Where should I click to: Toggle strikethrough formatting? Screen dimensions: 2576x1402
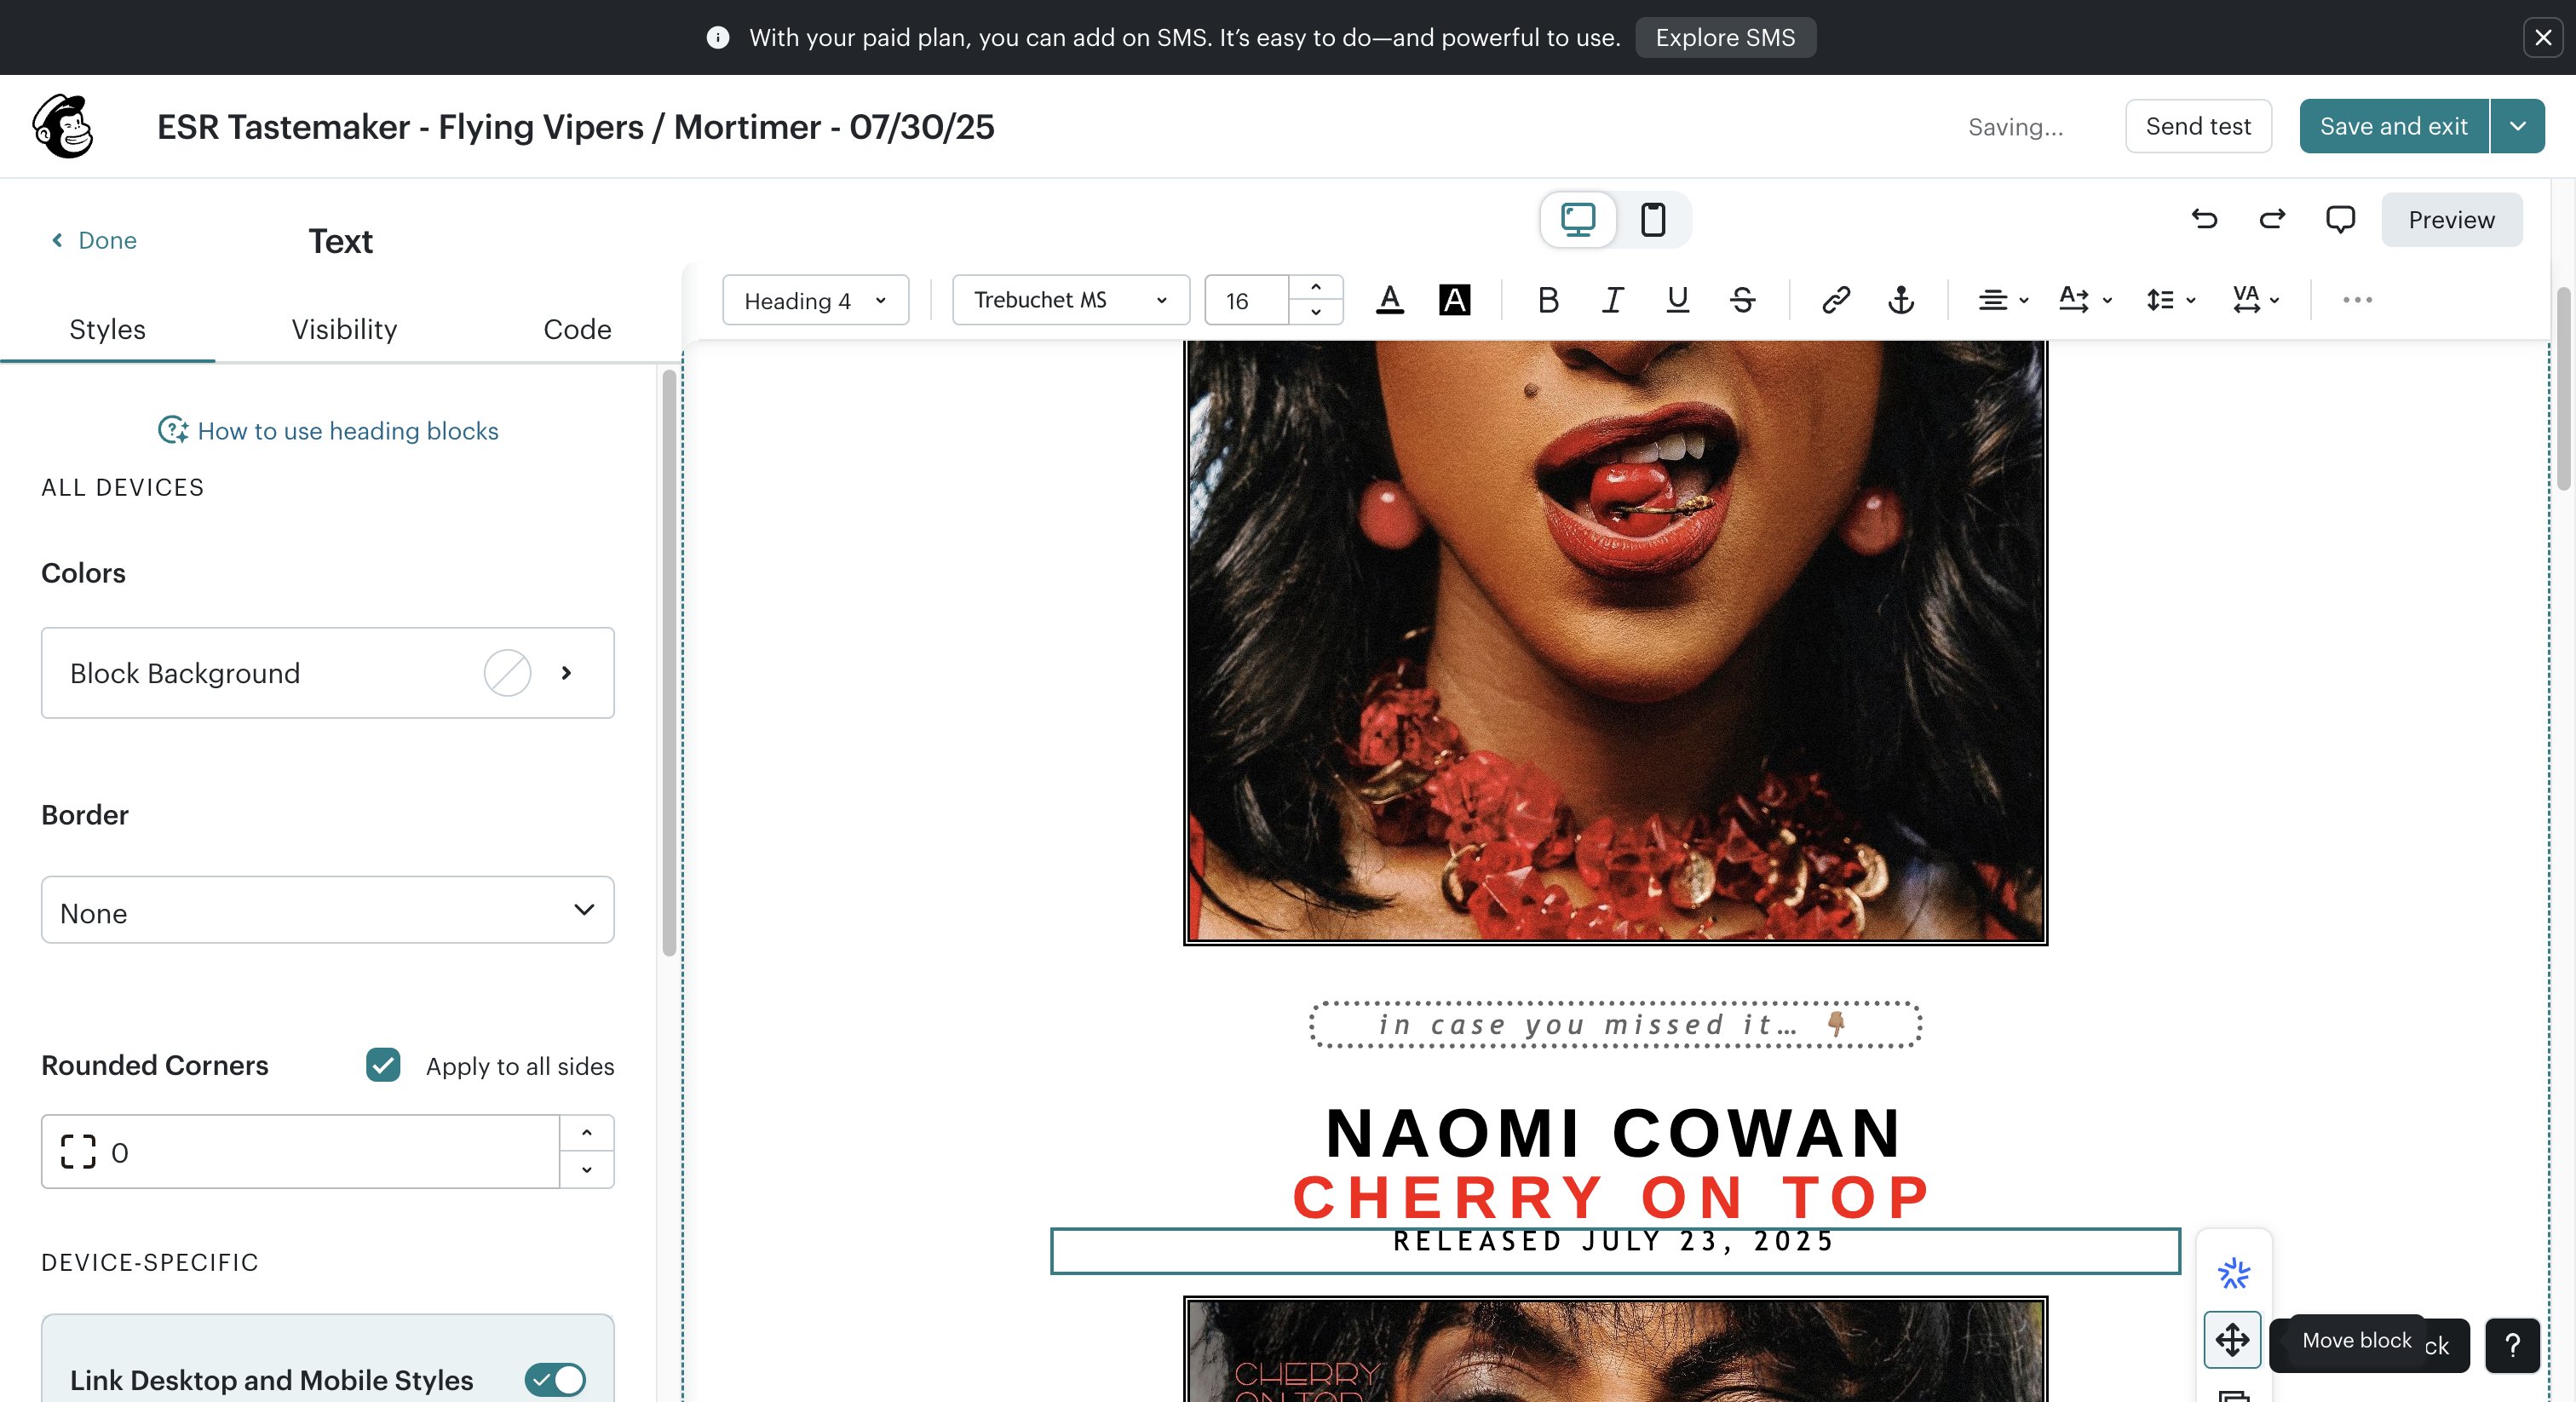point(1742,300)
